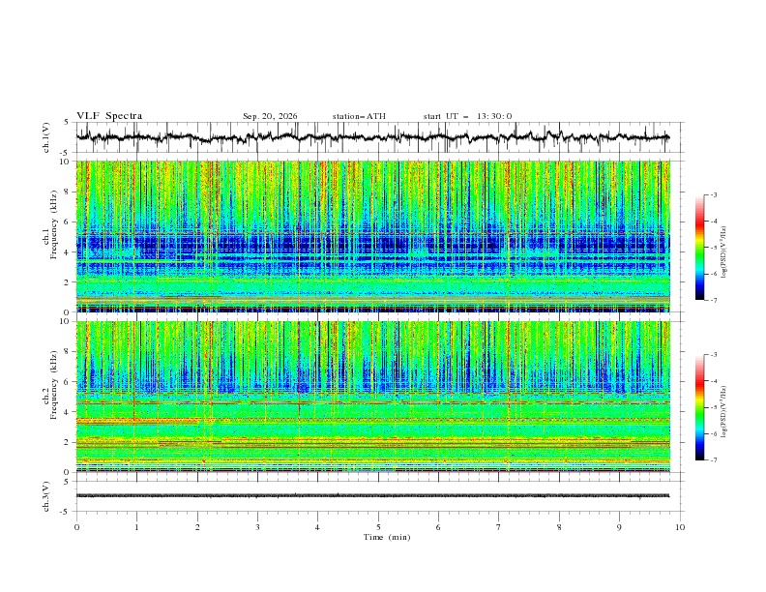Screen dimensions: 766x592
Task: Click the -3 value on upper color bar
Action: [x=714, y=194]
